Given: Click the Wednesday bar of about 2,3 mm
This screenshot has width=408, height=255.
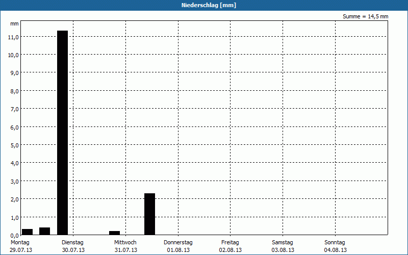Looking at the screenshot, I should (x=149, y=214).
